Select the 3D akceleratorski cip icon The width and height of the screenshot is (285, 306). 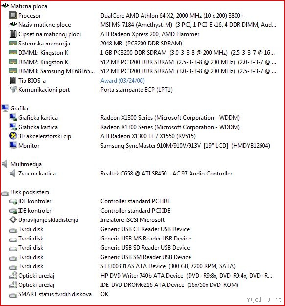(x=13, y=136)
